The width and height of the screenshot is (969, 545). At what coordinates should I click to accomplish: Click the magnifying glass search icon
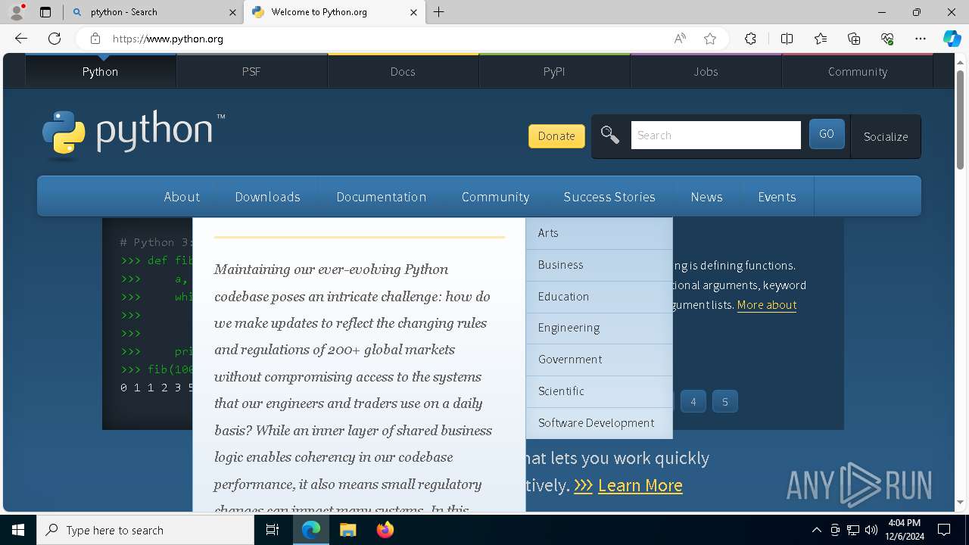tap(610, 135)
